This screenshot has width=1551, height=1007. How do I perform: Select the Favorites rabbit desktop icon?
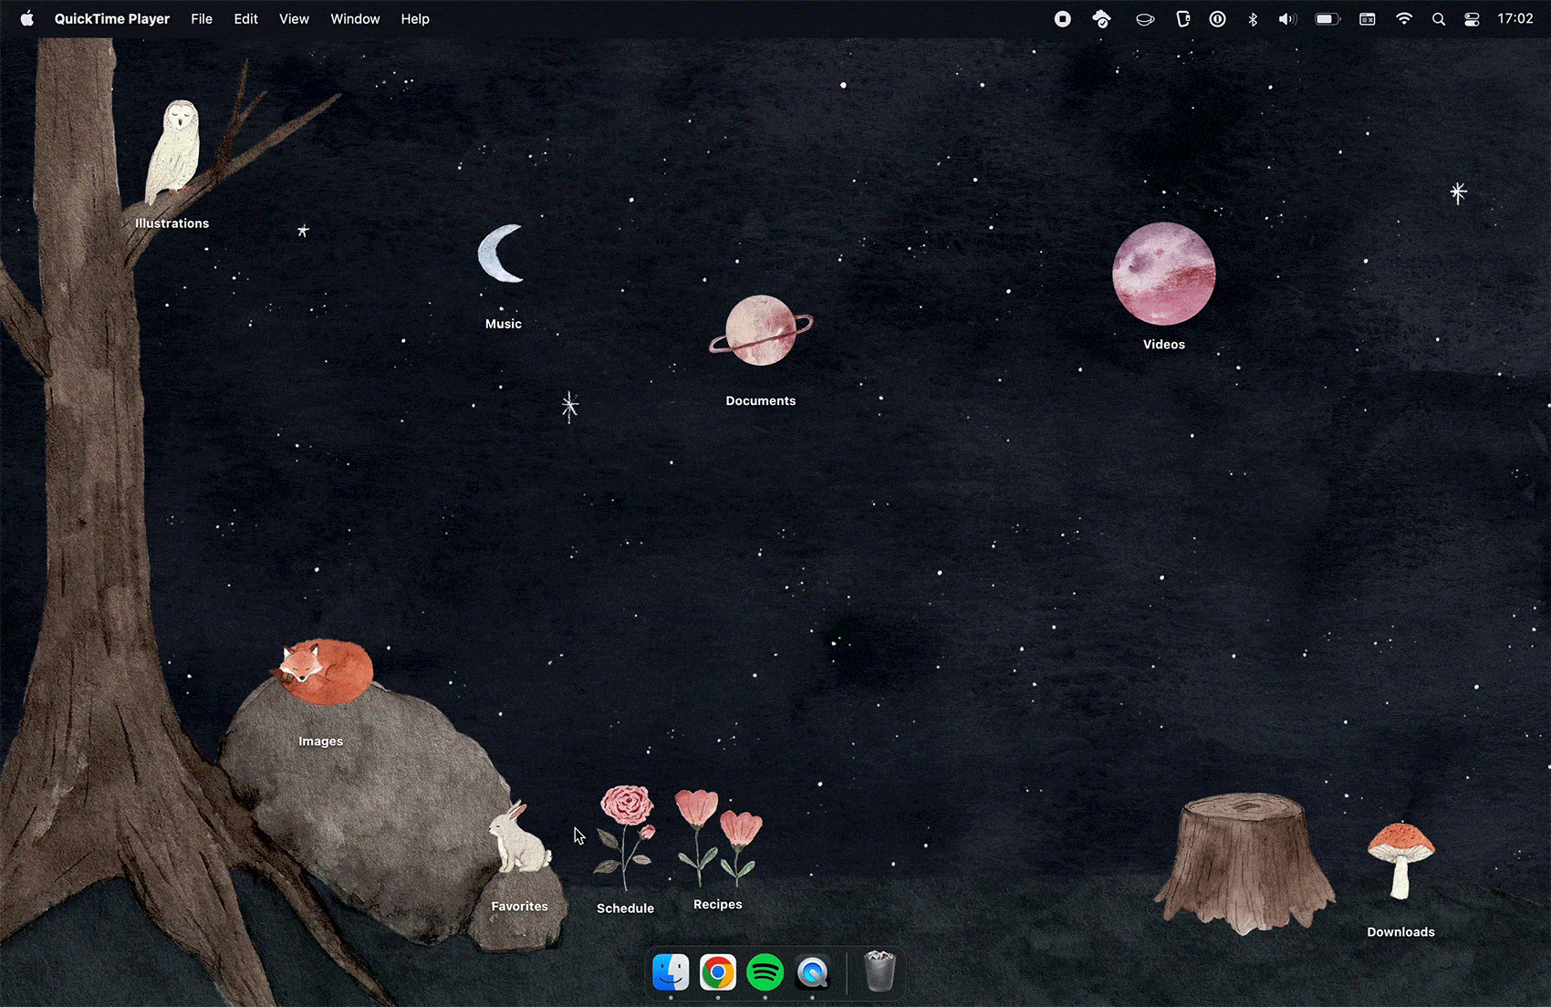pos(520,836)
